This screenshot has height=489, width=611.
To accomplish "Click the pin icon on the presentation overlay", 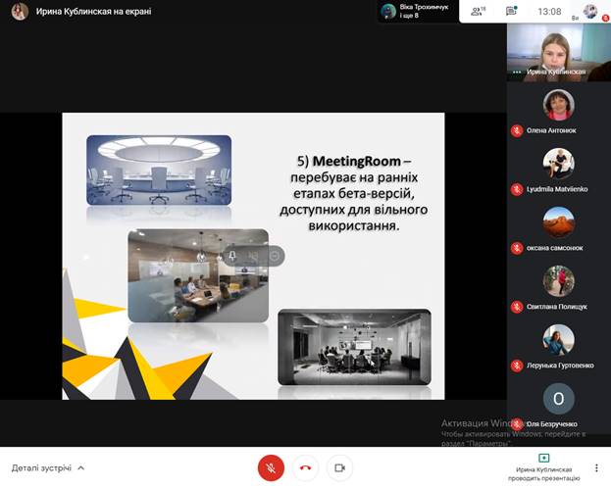I will (x=232, y=256).
